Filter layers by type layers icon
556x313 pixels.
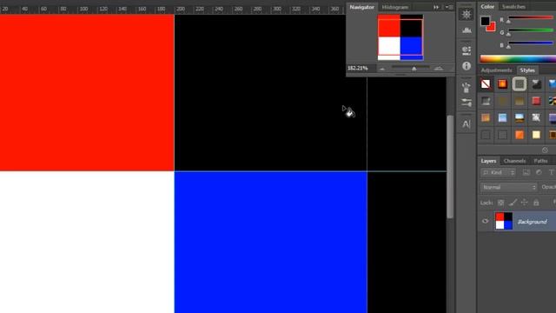point(552,172)
